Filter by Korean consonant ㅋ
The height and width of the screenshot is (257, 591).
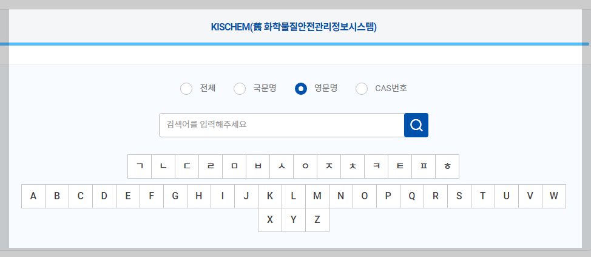point(376,166)
